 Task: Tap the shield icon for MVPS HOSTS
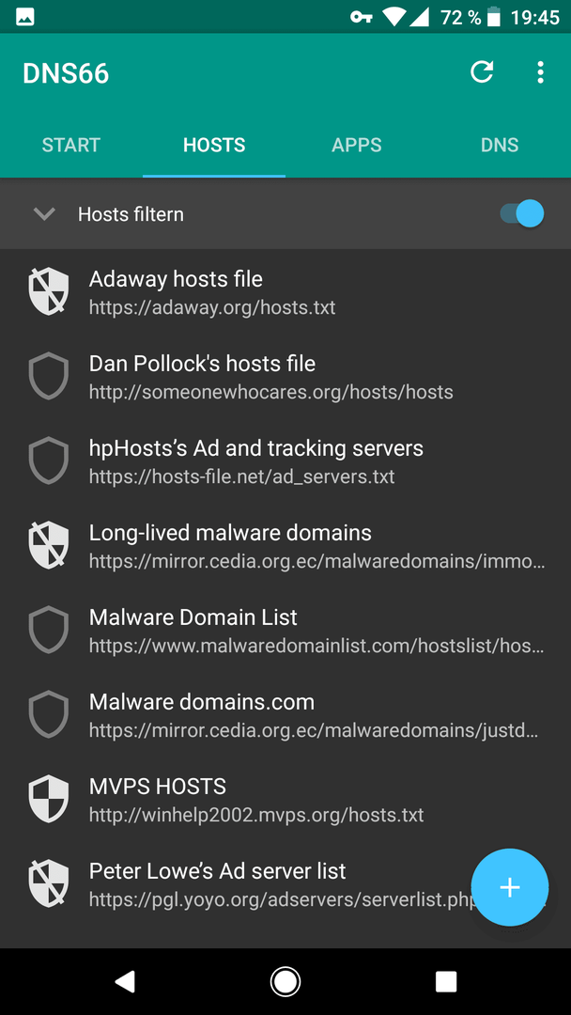(49, 800)
